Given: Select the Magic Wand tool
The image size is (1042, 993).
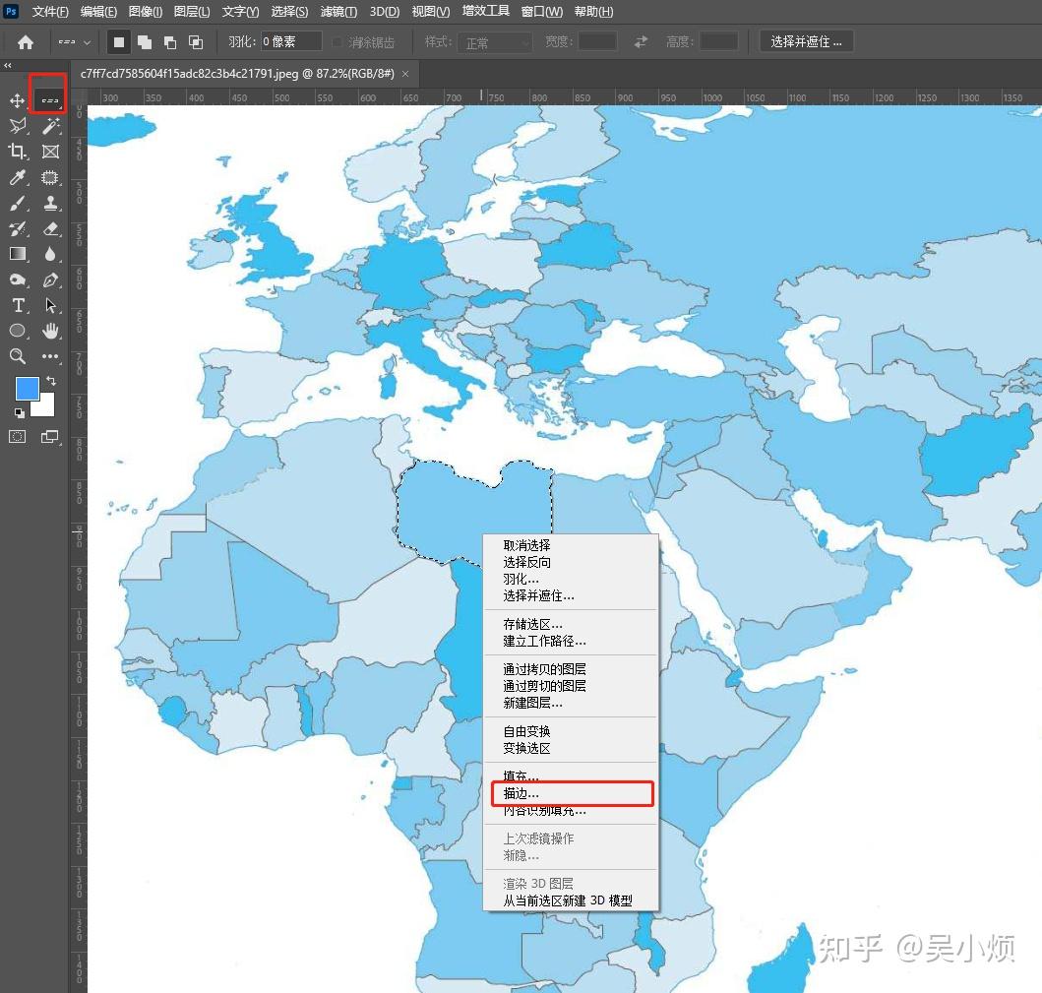Looking at the screenshot, I should 50,126.
